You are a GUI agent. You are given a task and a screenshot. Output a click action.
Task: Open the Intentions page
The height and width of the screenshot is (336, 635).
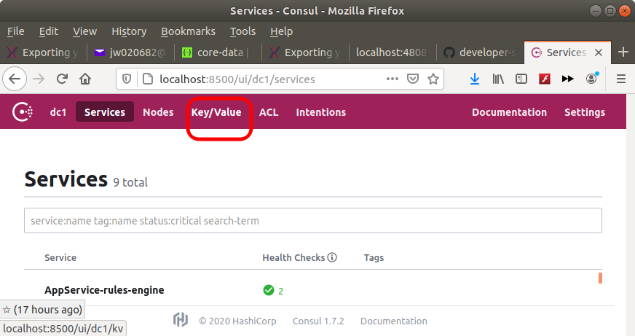point(320,112)
